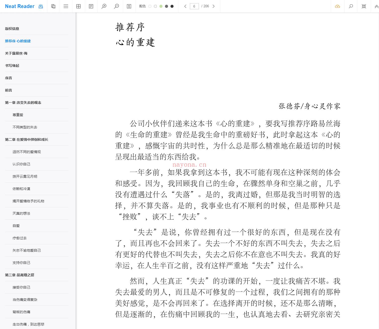Switch to the grid layout icon
Image resolution: width=379 pixels, height=329 pixels.
pyautogui.click(x=78, y=6)
